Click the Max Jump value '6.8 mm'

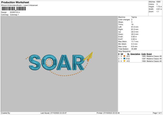[x=134, y=46]
